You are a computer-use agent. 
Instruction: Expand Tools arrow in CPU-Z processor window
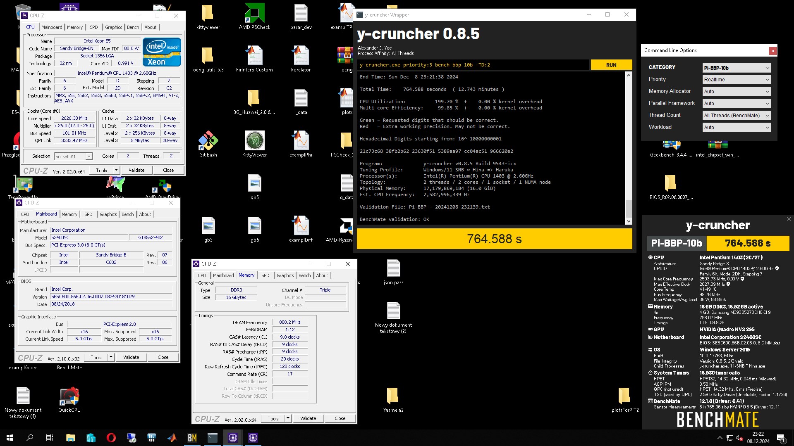coord(116,170)
